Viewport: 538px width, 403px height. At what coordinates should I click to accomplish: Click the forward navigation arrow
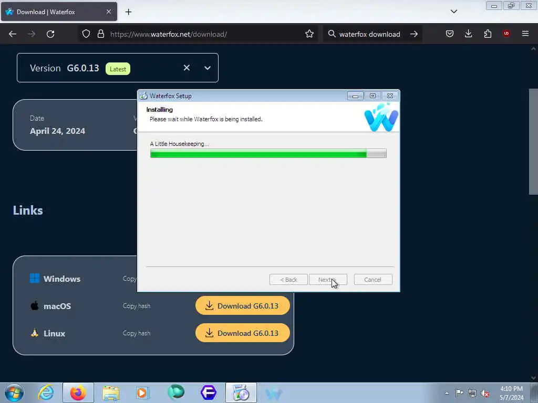tap(31, 34)
